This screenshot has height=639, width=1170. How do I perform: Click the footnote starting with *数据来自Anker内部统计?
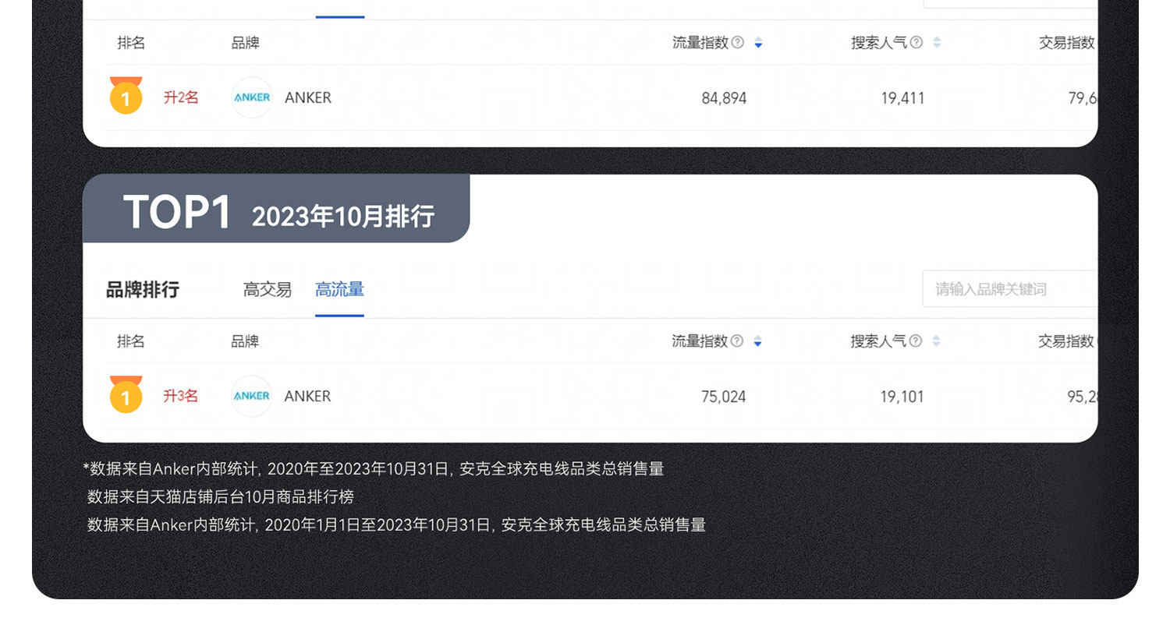[x=374, y=468]
